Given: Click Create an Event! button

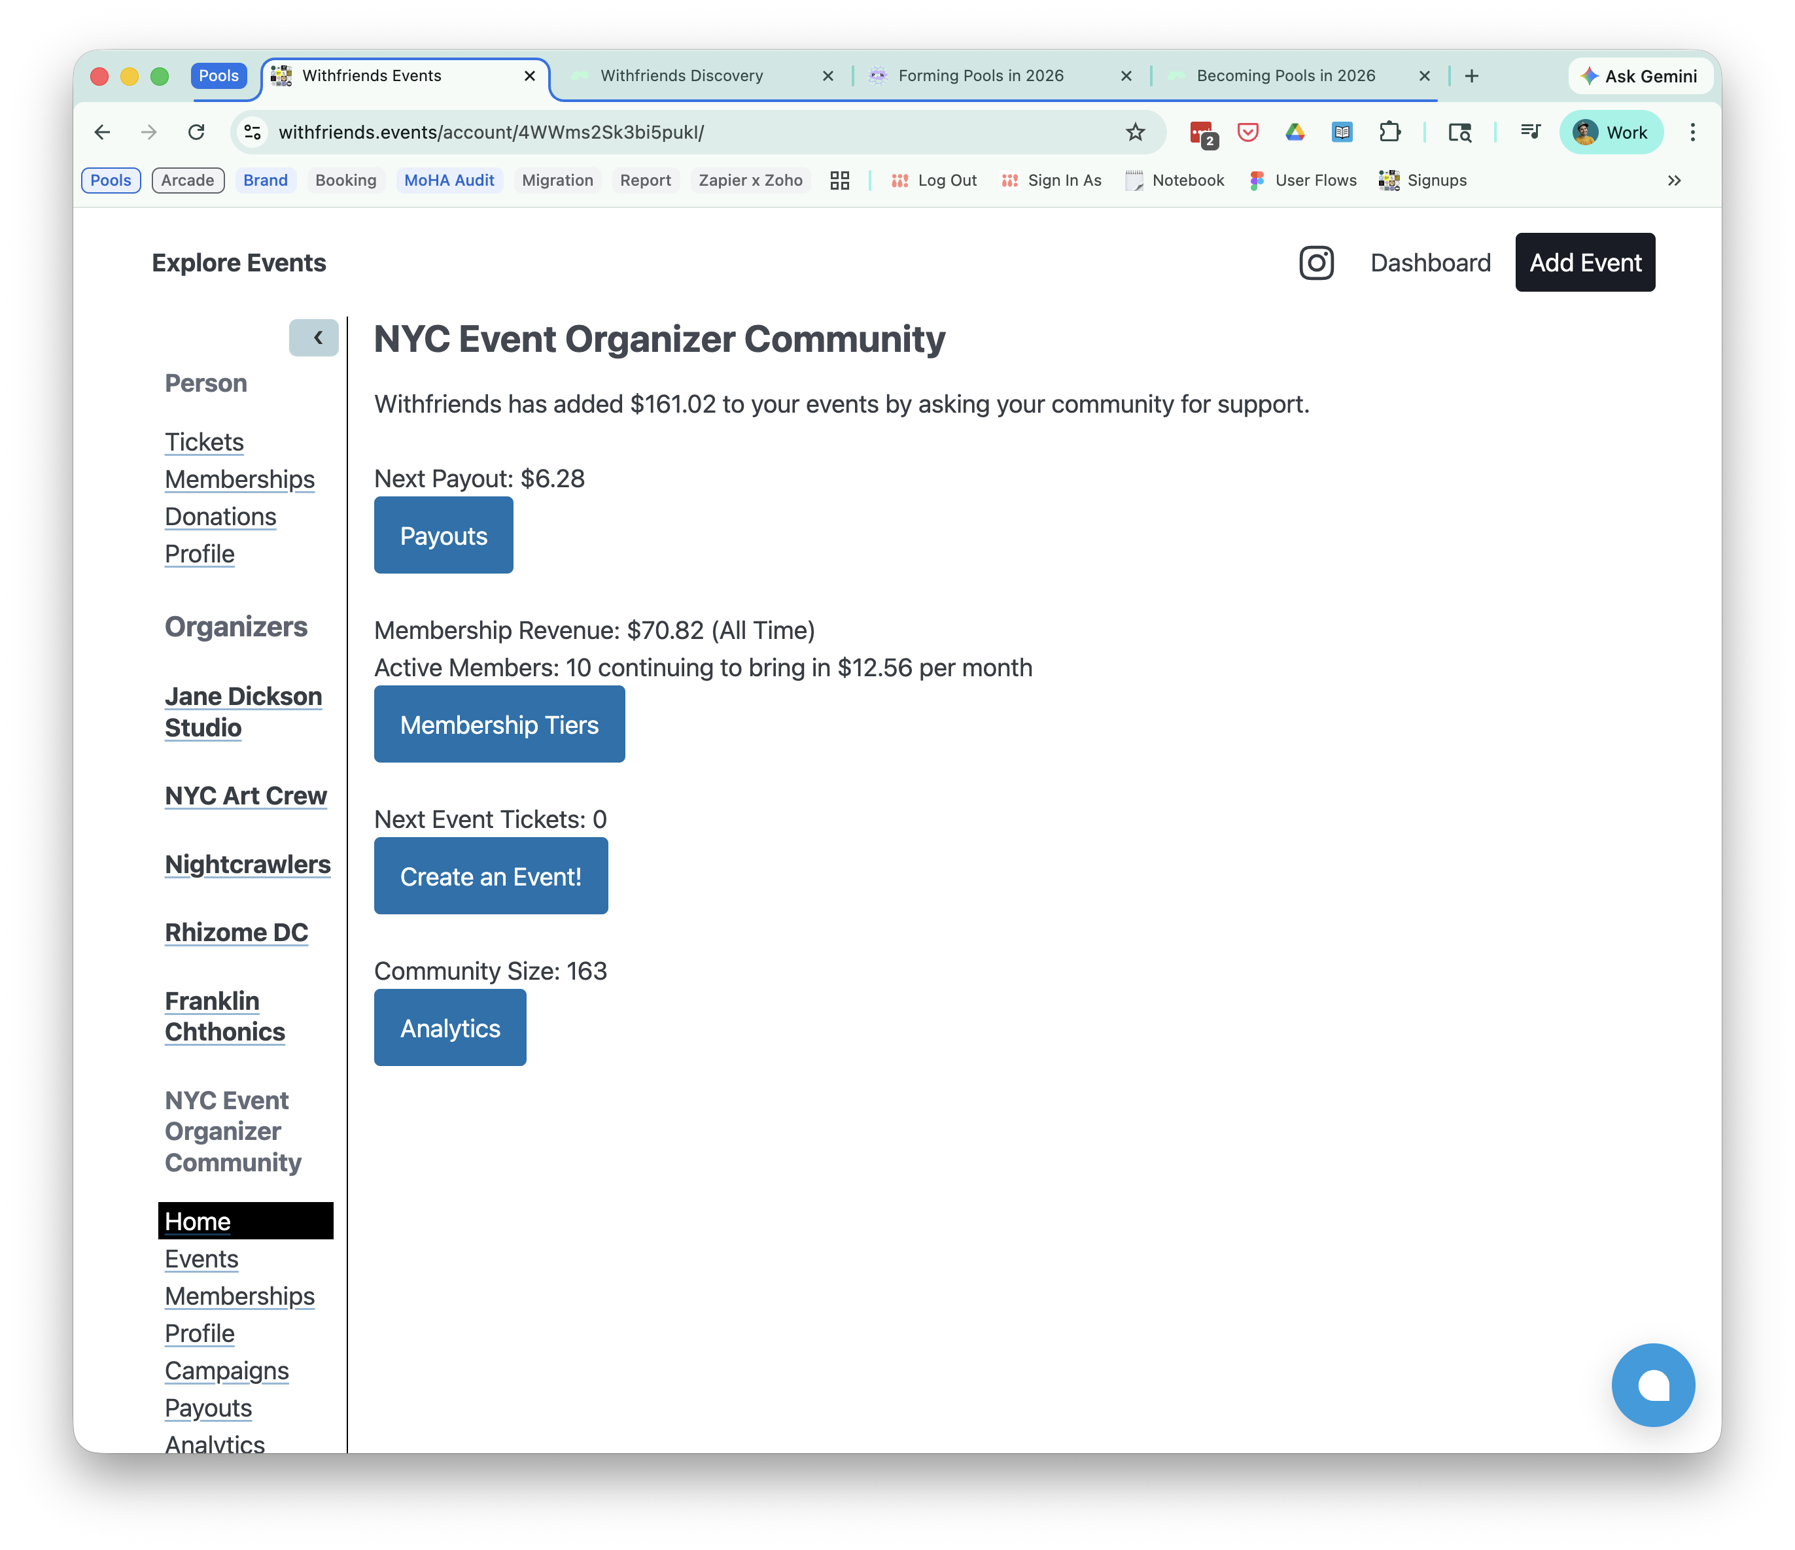Looking at the screenshot, I should click(491, 876).
